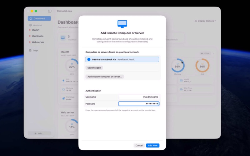250x156 pixels.
Task: Select Patrice's MacBook Air entry
Action: point(122,59)
